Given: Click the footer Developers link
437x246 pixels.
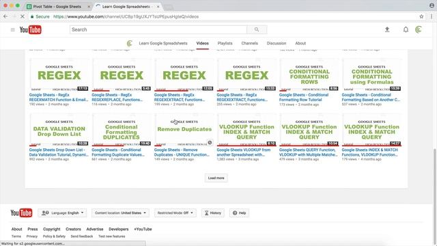Looking at the screenshot, I should pos(119,229).
